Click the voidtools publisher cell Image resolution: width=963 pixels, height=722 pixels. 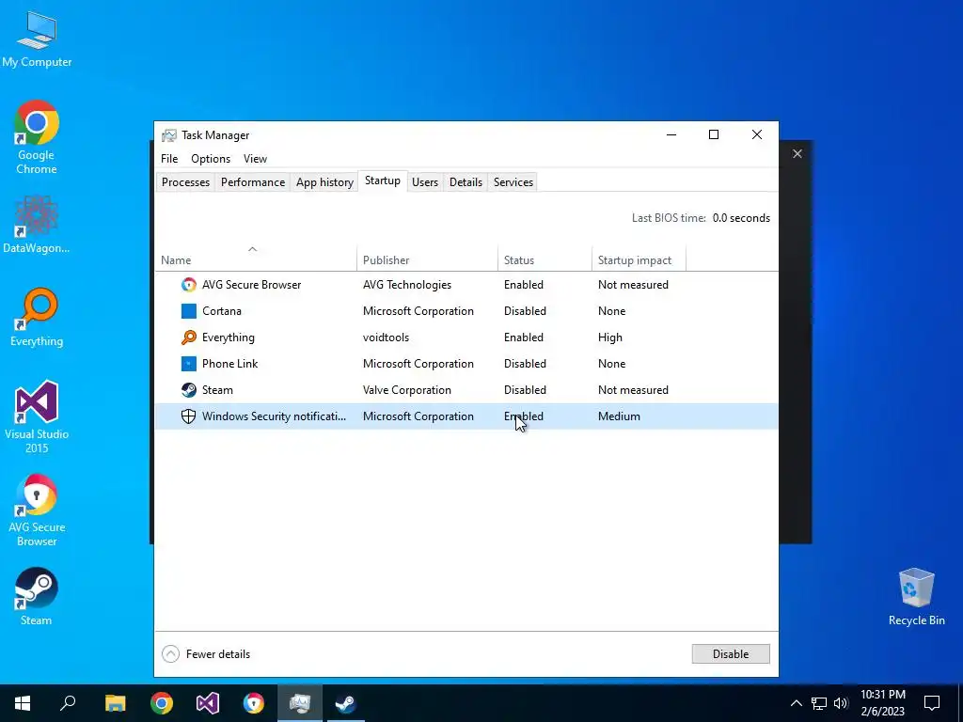(x=386, y=337)
